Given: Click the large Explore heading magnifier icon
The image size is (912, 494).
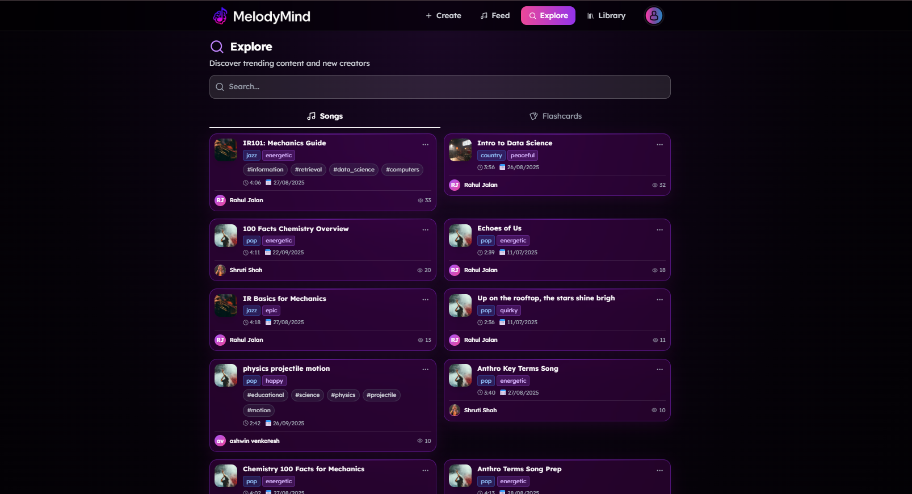Looking at the screenshot, I should [217, 47].
